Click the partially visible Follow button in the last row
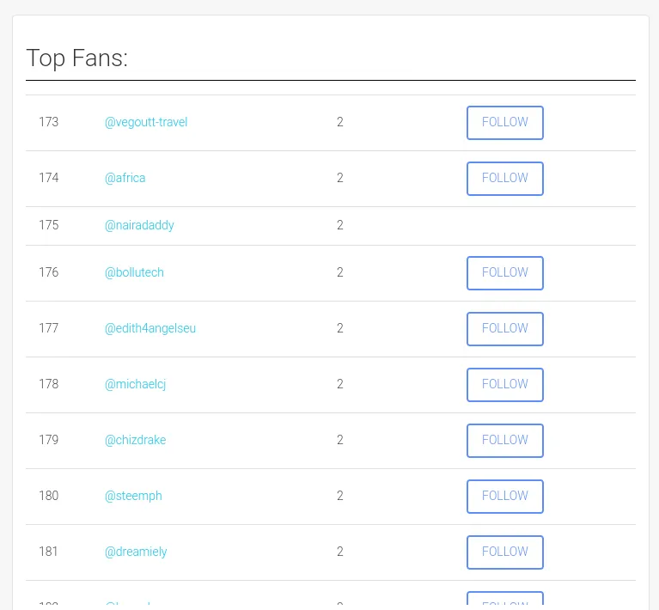Image resolution: width=659 pixels, height=610 pixels. pyautogui.click(x=504, y=601)
